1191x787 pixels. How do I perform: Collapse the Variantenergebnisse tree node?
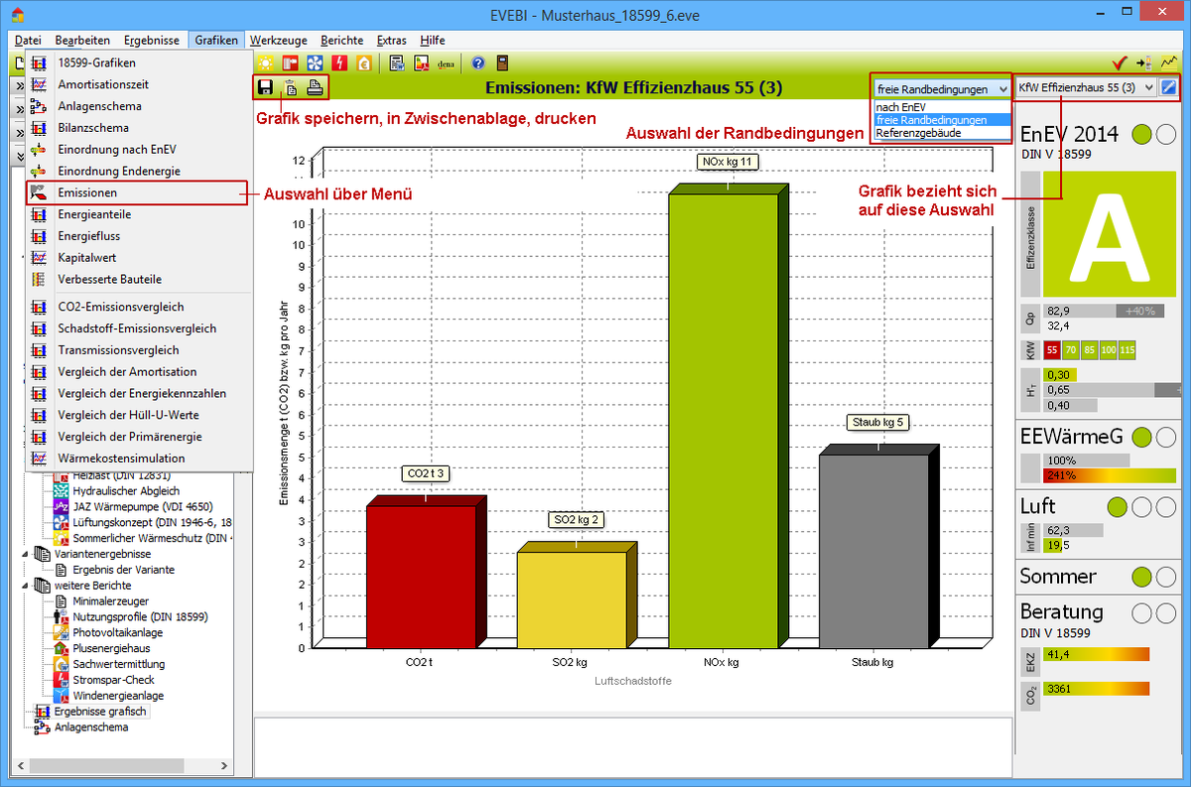pos(27,553)
